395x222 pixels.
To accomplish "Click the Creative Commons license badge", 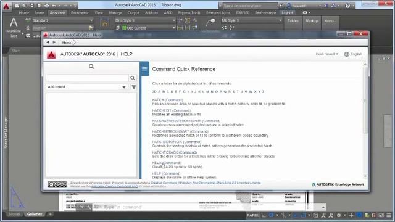I will coord(57,184).
